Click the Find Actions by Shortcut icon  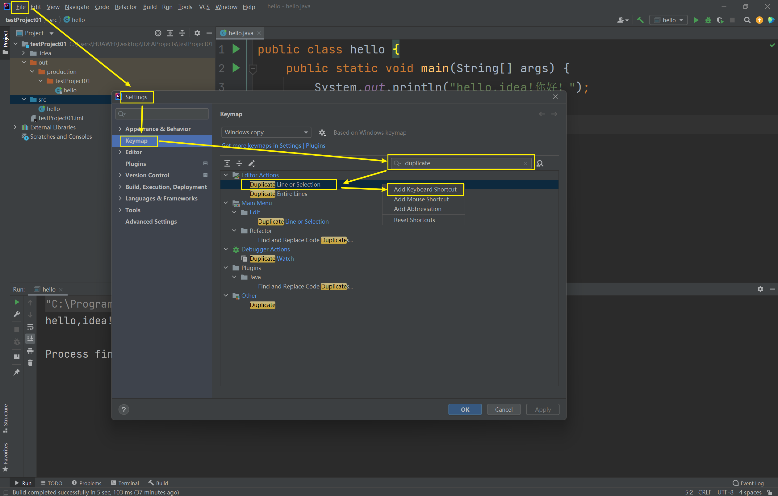click(540, 163)
